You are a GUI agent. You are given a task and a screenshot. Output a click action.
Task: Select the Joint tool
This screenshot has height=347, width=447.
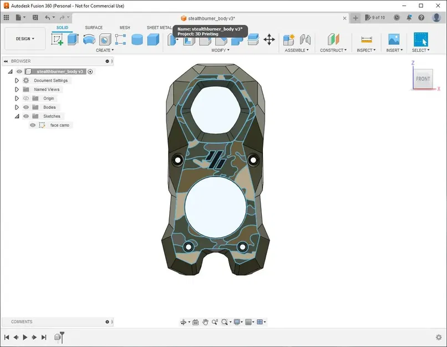point(306,39)
